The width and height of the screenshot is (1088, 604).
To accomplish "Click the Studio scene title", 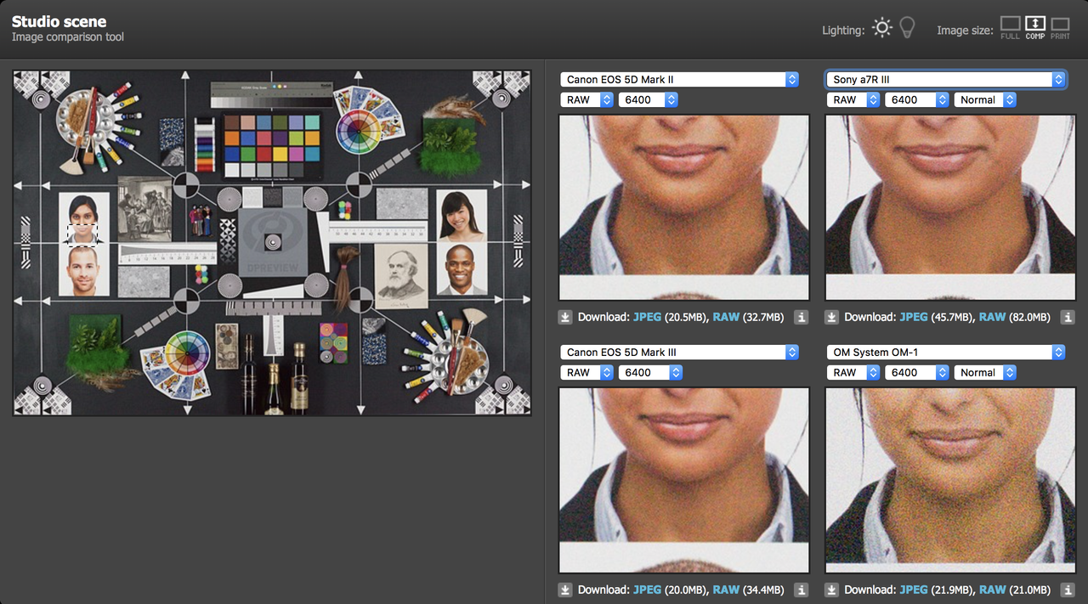I will point(59,22).
